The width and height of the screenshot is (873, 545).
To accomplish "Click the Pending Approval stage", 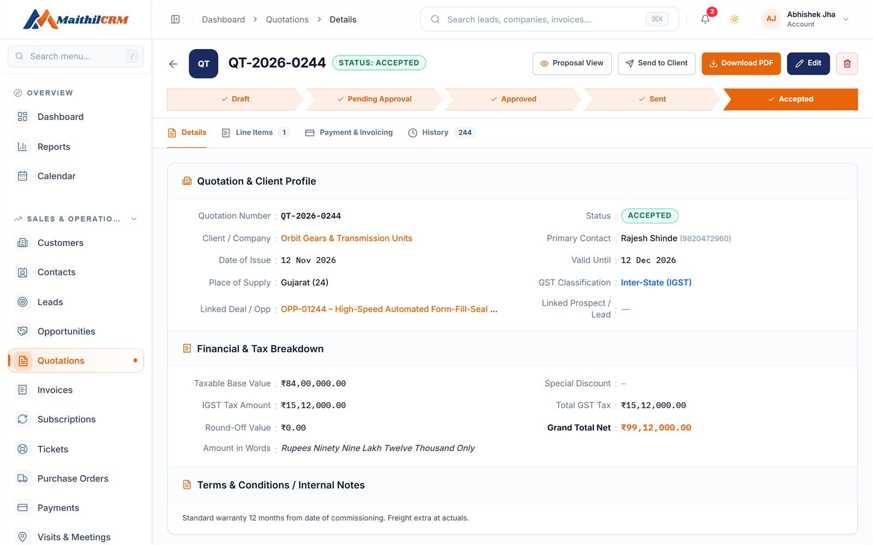I will point(374,99).
